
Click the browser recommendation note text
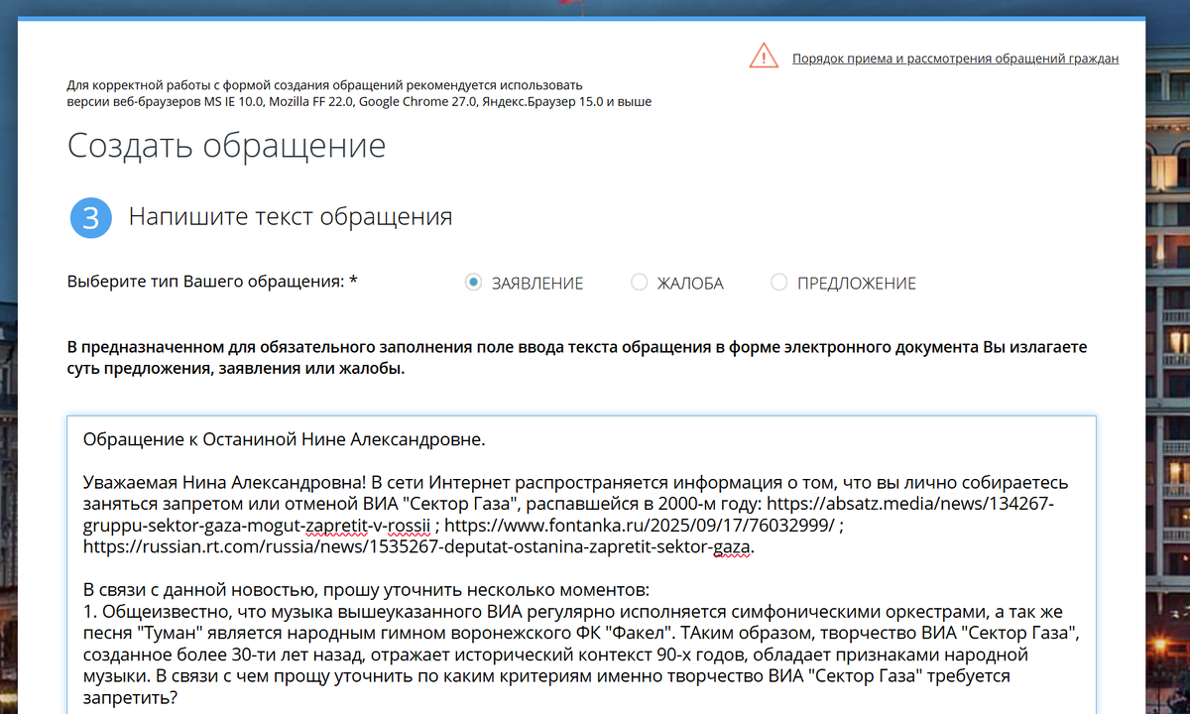coord(359,93)
